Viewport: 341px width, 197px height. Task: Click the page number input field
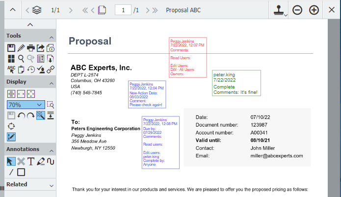coord(123,10)
